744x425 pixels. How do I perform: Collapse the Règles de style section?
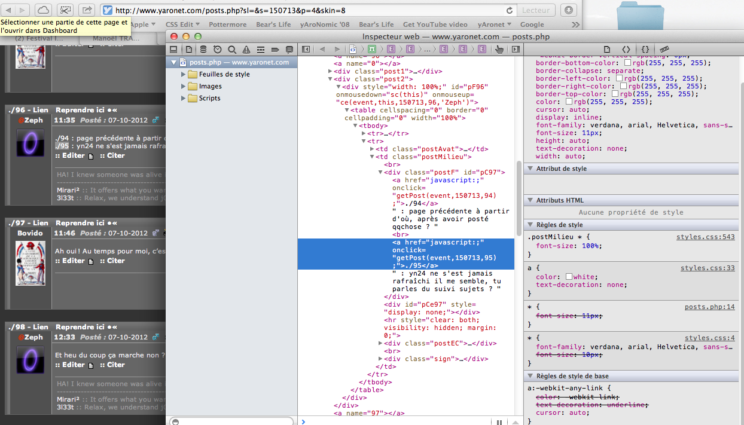(529, 225)
